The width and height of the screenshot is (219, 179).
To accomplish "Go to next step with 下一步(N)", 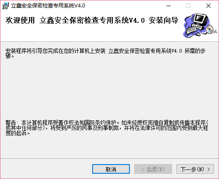I will tap(195, 169).
